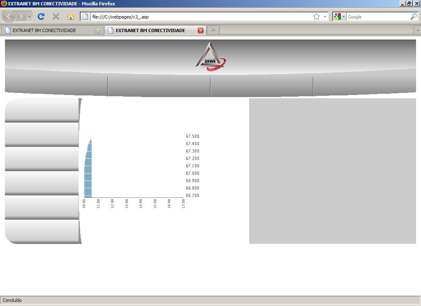Viewport: 421px width, 306px height.
Task: Bookmark this page with the star
Action: coord(316,16)
